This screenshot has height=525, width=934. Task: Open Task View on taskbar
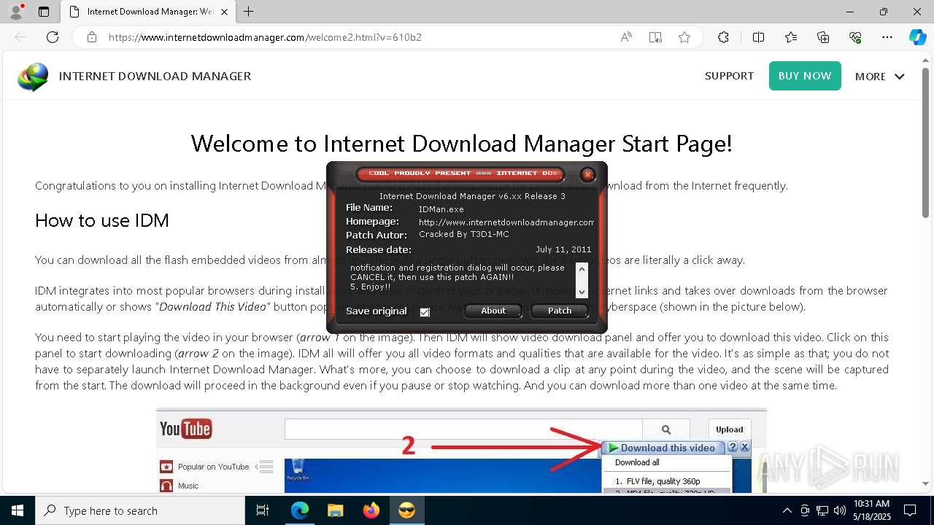[263, 510]
